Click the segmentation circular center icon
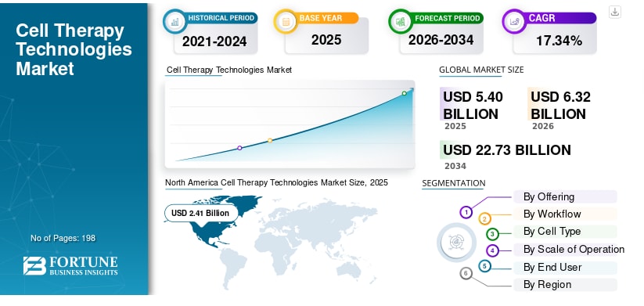 click(x=456, y=242)
